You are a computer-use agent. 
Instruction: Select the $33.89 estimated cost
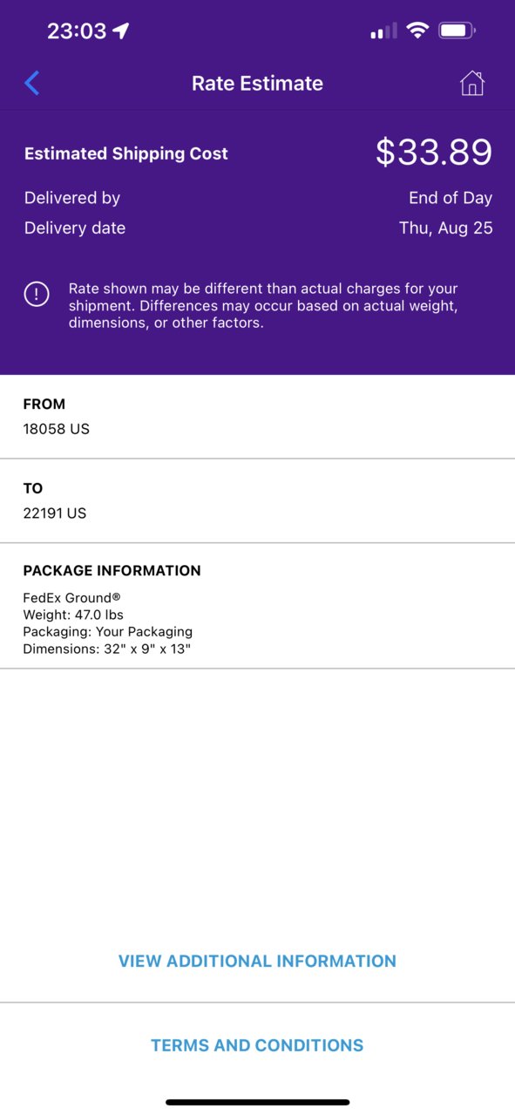(434, 153)
